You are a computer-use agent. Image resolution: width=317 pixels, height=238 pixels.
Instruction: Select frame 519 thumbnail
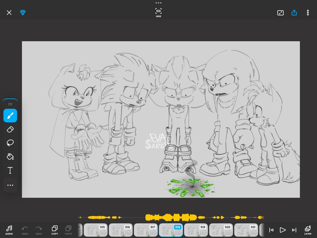(x=196, y=230)
